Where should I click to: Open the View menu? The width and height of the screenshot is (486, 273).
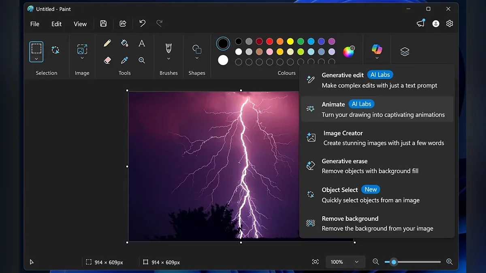[x=80, y=24]
